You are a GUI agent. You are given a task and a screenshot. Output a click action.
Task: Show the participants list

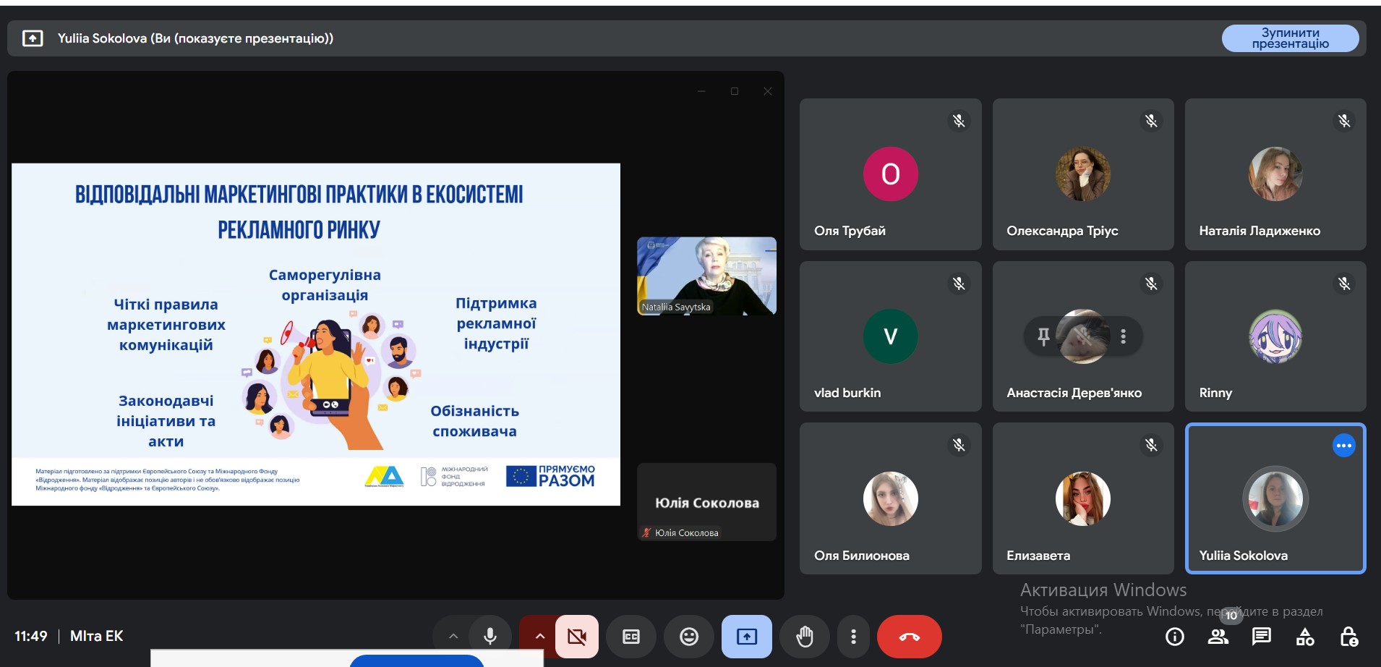click(x=1218, y=637)
